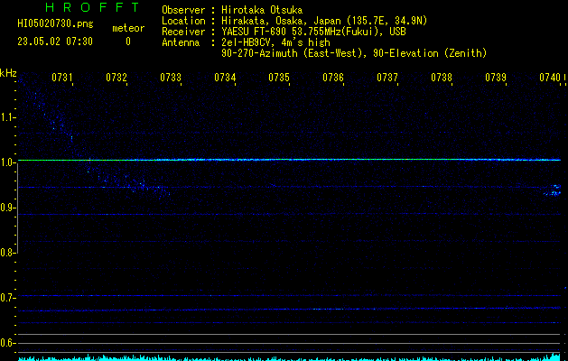
Task: Click the Location line Hirakata, Osaka, Japan
Action: pyautogui.click(x=324, y=21)
